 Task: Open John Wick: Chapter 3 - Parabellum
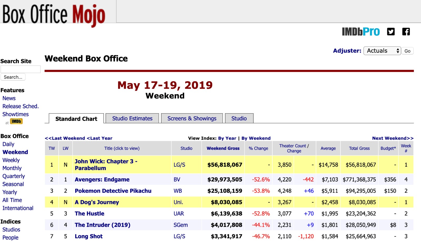(106, 165)
